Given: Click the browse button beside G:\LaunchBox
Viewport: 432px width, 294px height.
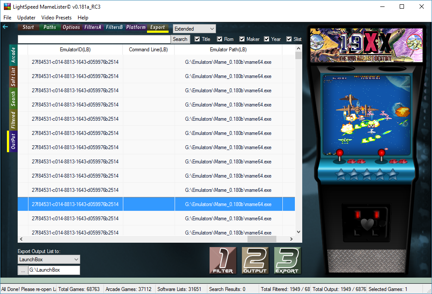Looking at the screenshot, I should pos(23,270).
